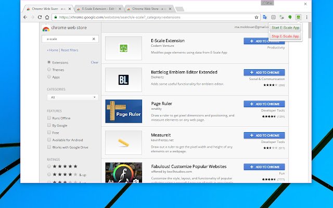Select the five-star rating filter

[49, 166]
